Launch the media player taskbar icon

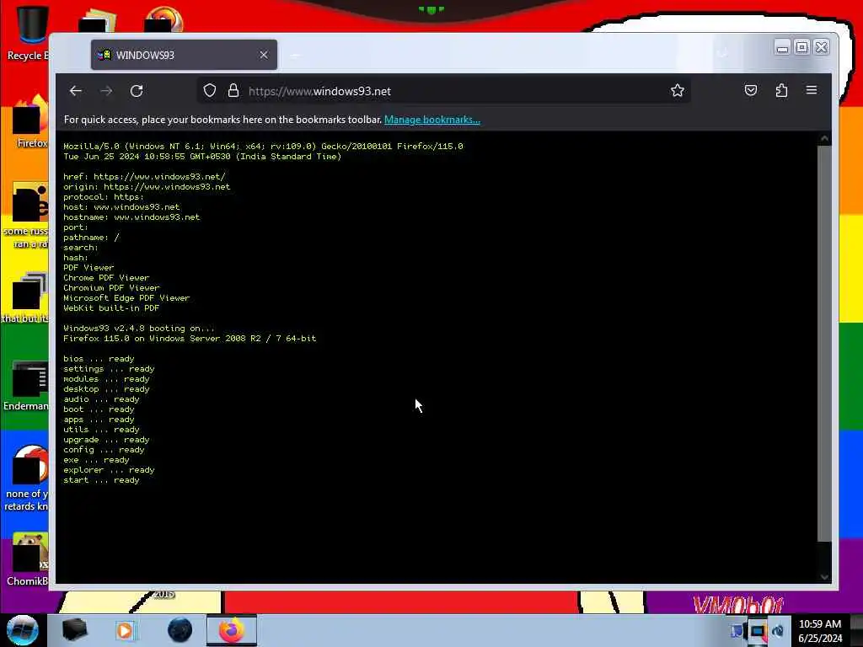125,630
